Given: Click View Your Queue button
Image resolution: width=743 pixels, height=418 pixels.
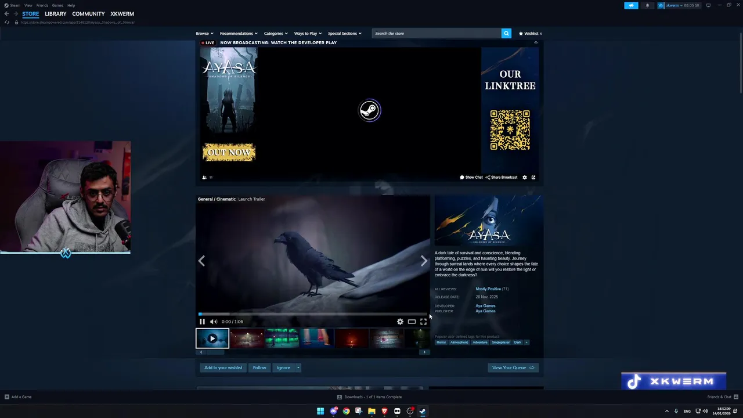Looking at the screenshot, I should point(513,367).
